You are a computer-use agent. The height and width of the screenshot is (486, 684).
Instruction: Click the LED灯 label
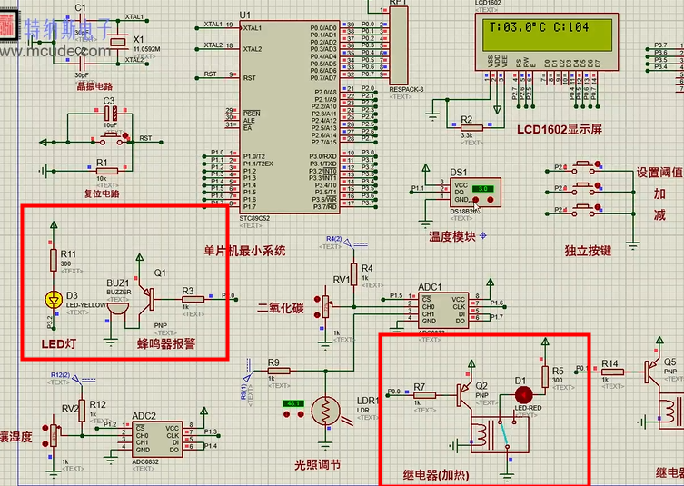[x=58, y=343]
